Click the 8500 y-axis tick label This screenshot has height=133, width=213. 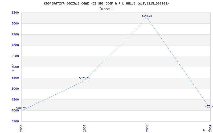coord(15,13)
